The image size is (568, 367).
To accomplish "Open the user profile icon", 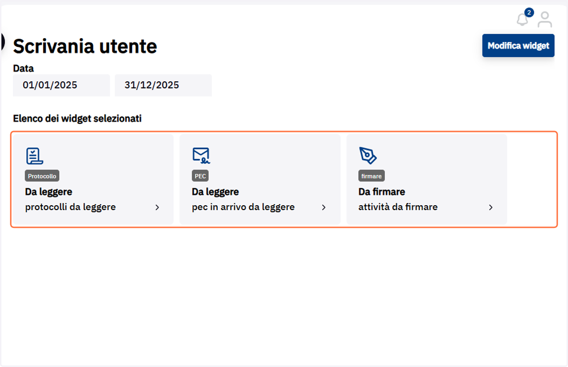I will [545, 20].
